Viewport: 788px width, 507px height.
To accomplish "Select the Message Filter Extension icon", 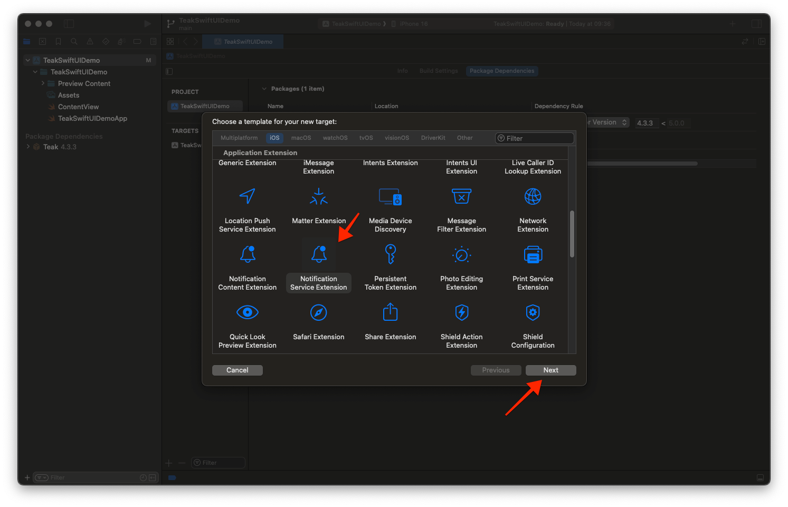I will tap(461, 197).
